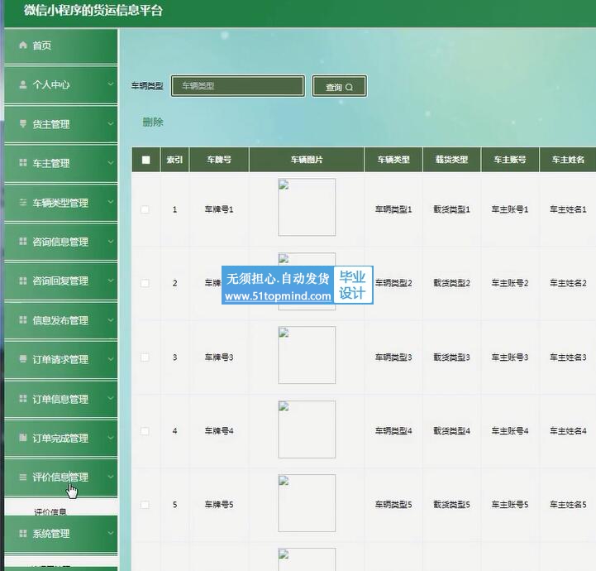Expand the 个人中心 chevron
Viewport: 596px width, 571px height.
110,84
